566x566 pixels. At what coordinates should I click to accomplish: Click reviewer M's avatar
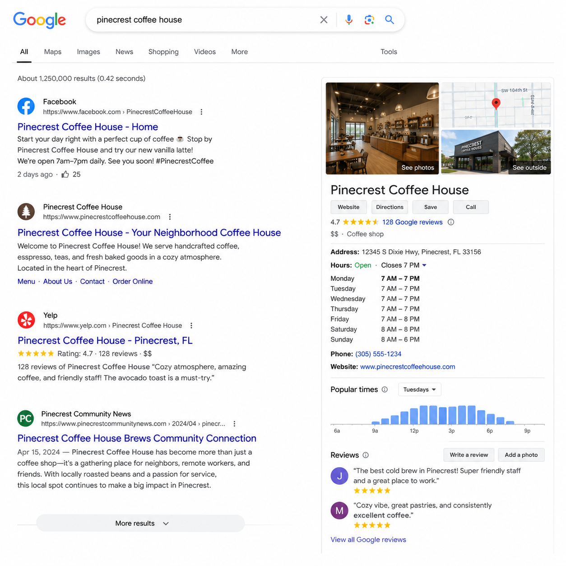pos(339,510)
